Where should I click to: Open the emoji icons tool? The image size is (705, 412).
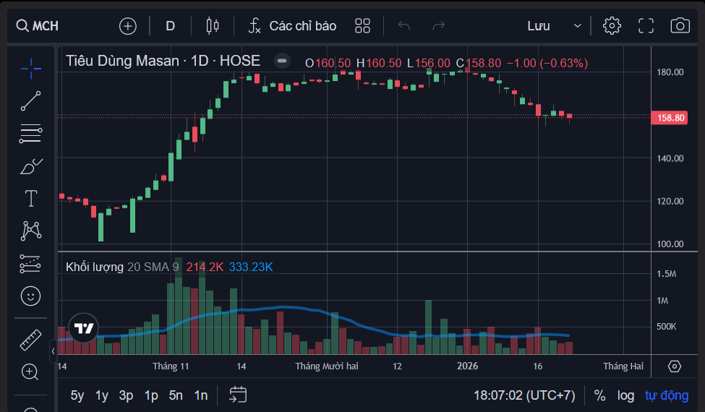click(30, 296)
